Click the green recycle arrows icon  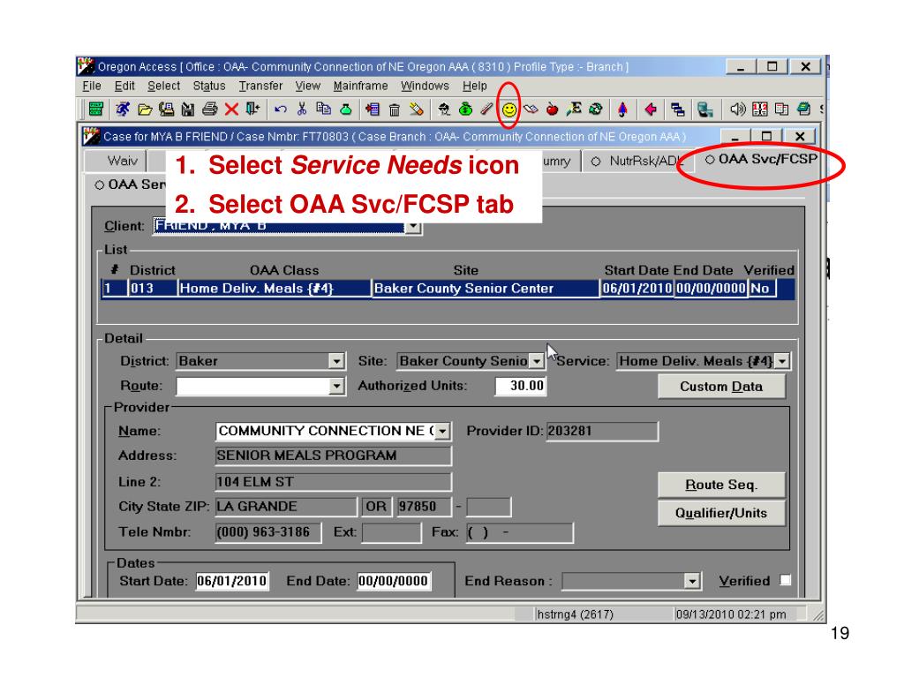click(596, 109)
